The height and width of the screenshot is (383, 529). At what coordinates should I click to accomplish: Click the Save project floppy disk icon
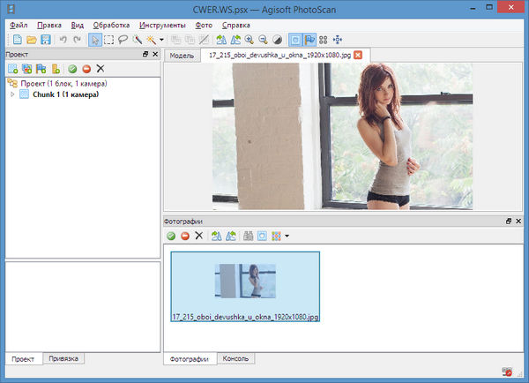coord(44,40)
